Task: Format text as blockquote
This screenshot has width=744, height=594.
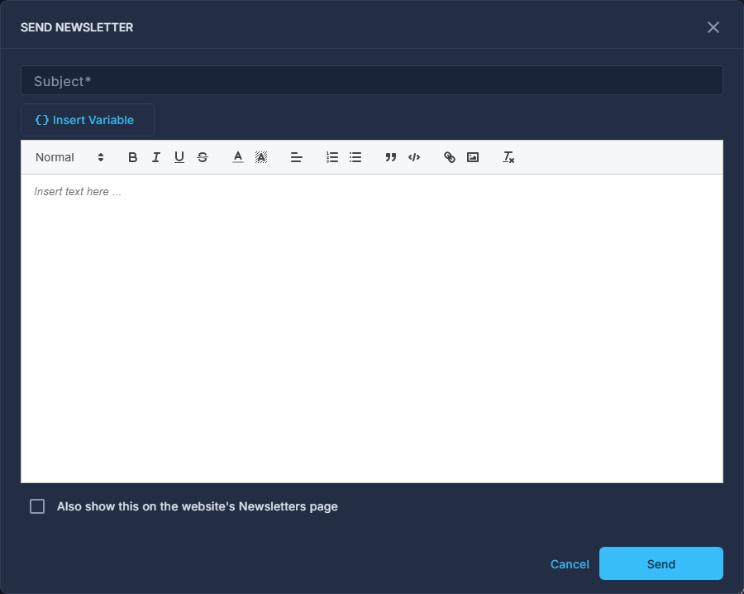Action: 390,157
